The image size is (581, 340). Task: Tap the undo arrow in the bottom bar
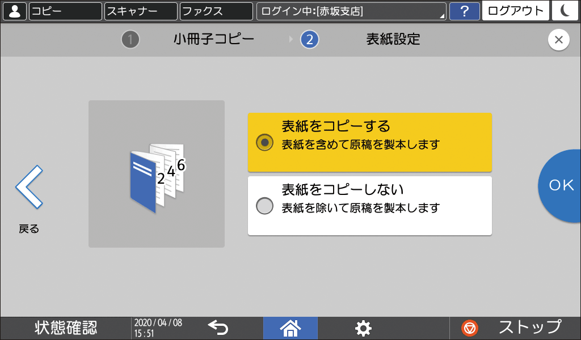[218, 328]
